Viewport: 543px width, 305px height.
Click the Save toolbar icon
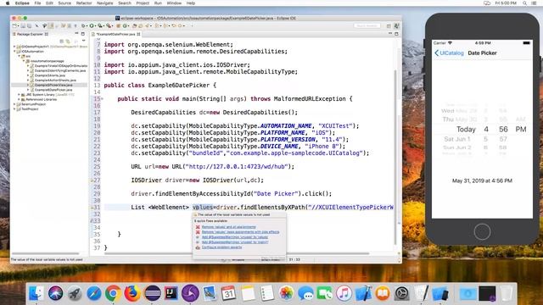coord(23,25)
